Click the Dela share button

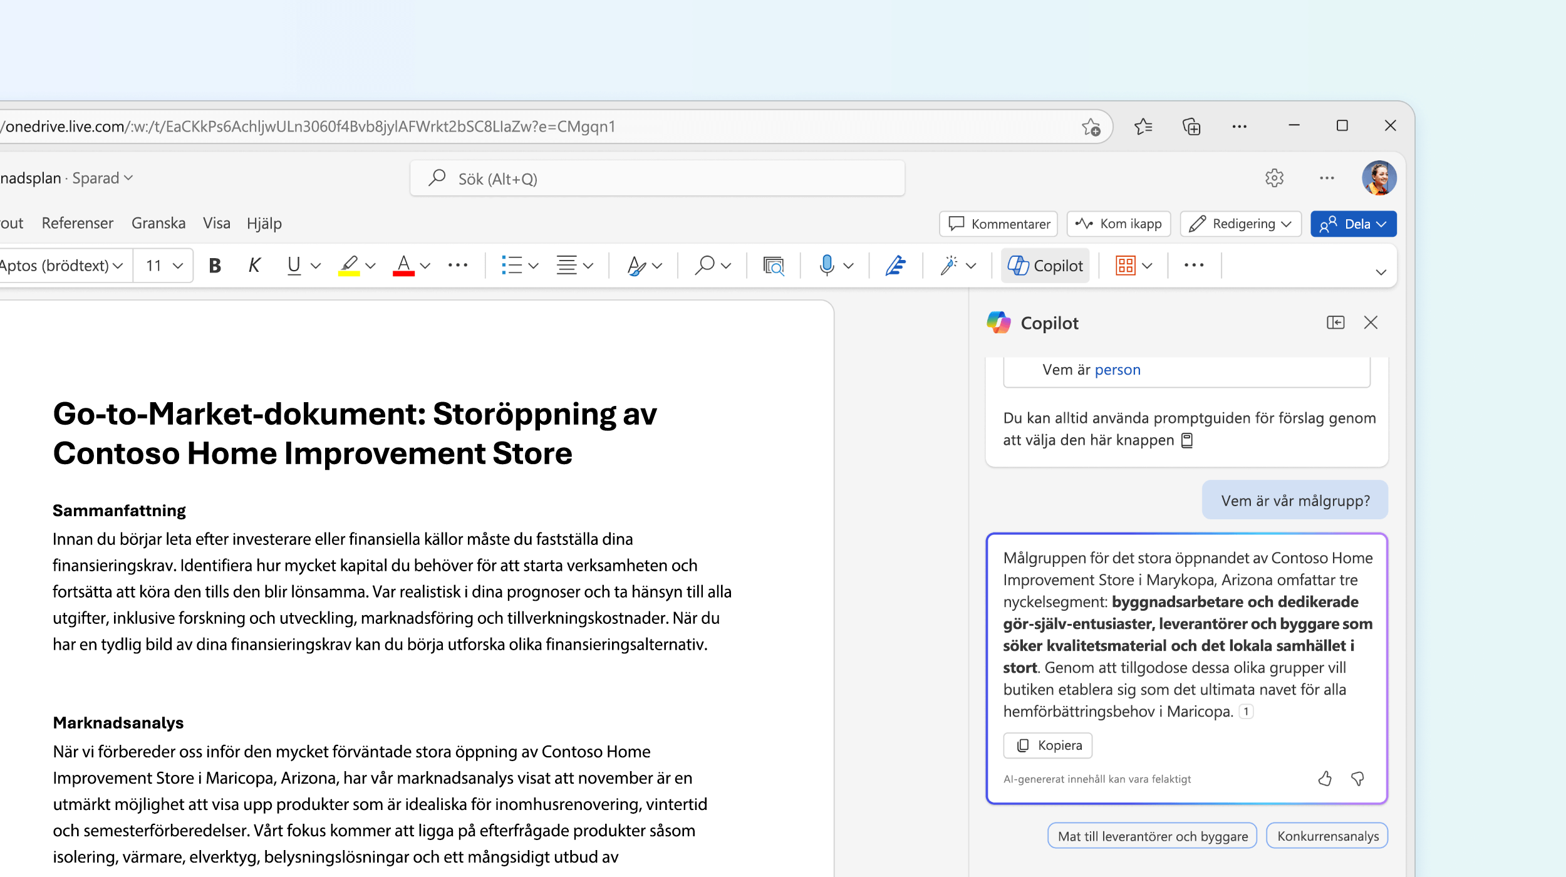point(1353,224)
